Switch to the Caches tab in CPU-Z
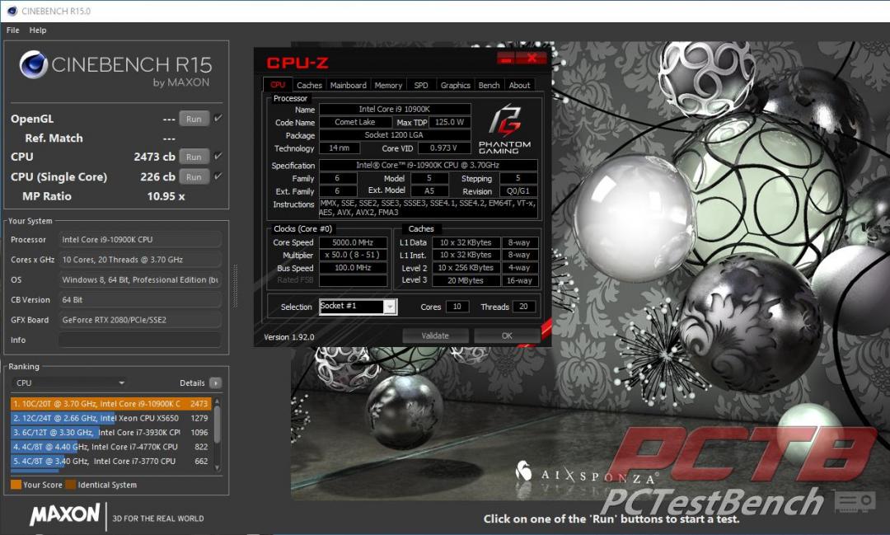Image resolution: width=890 pixels, height=535 pixels. 309,85
